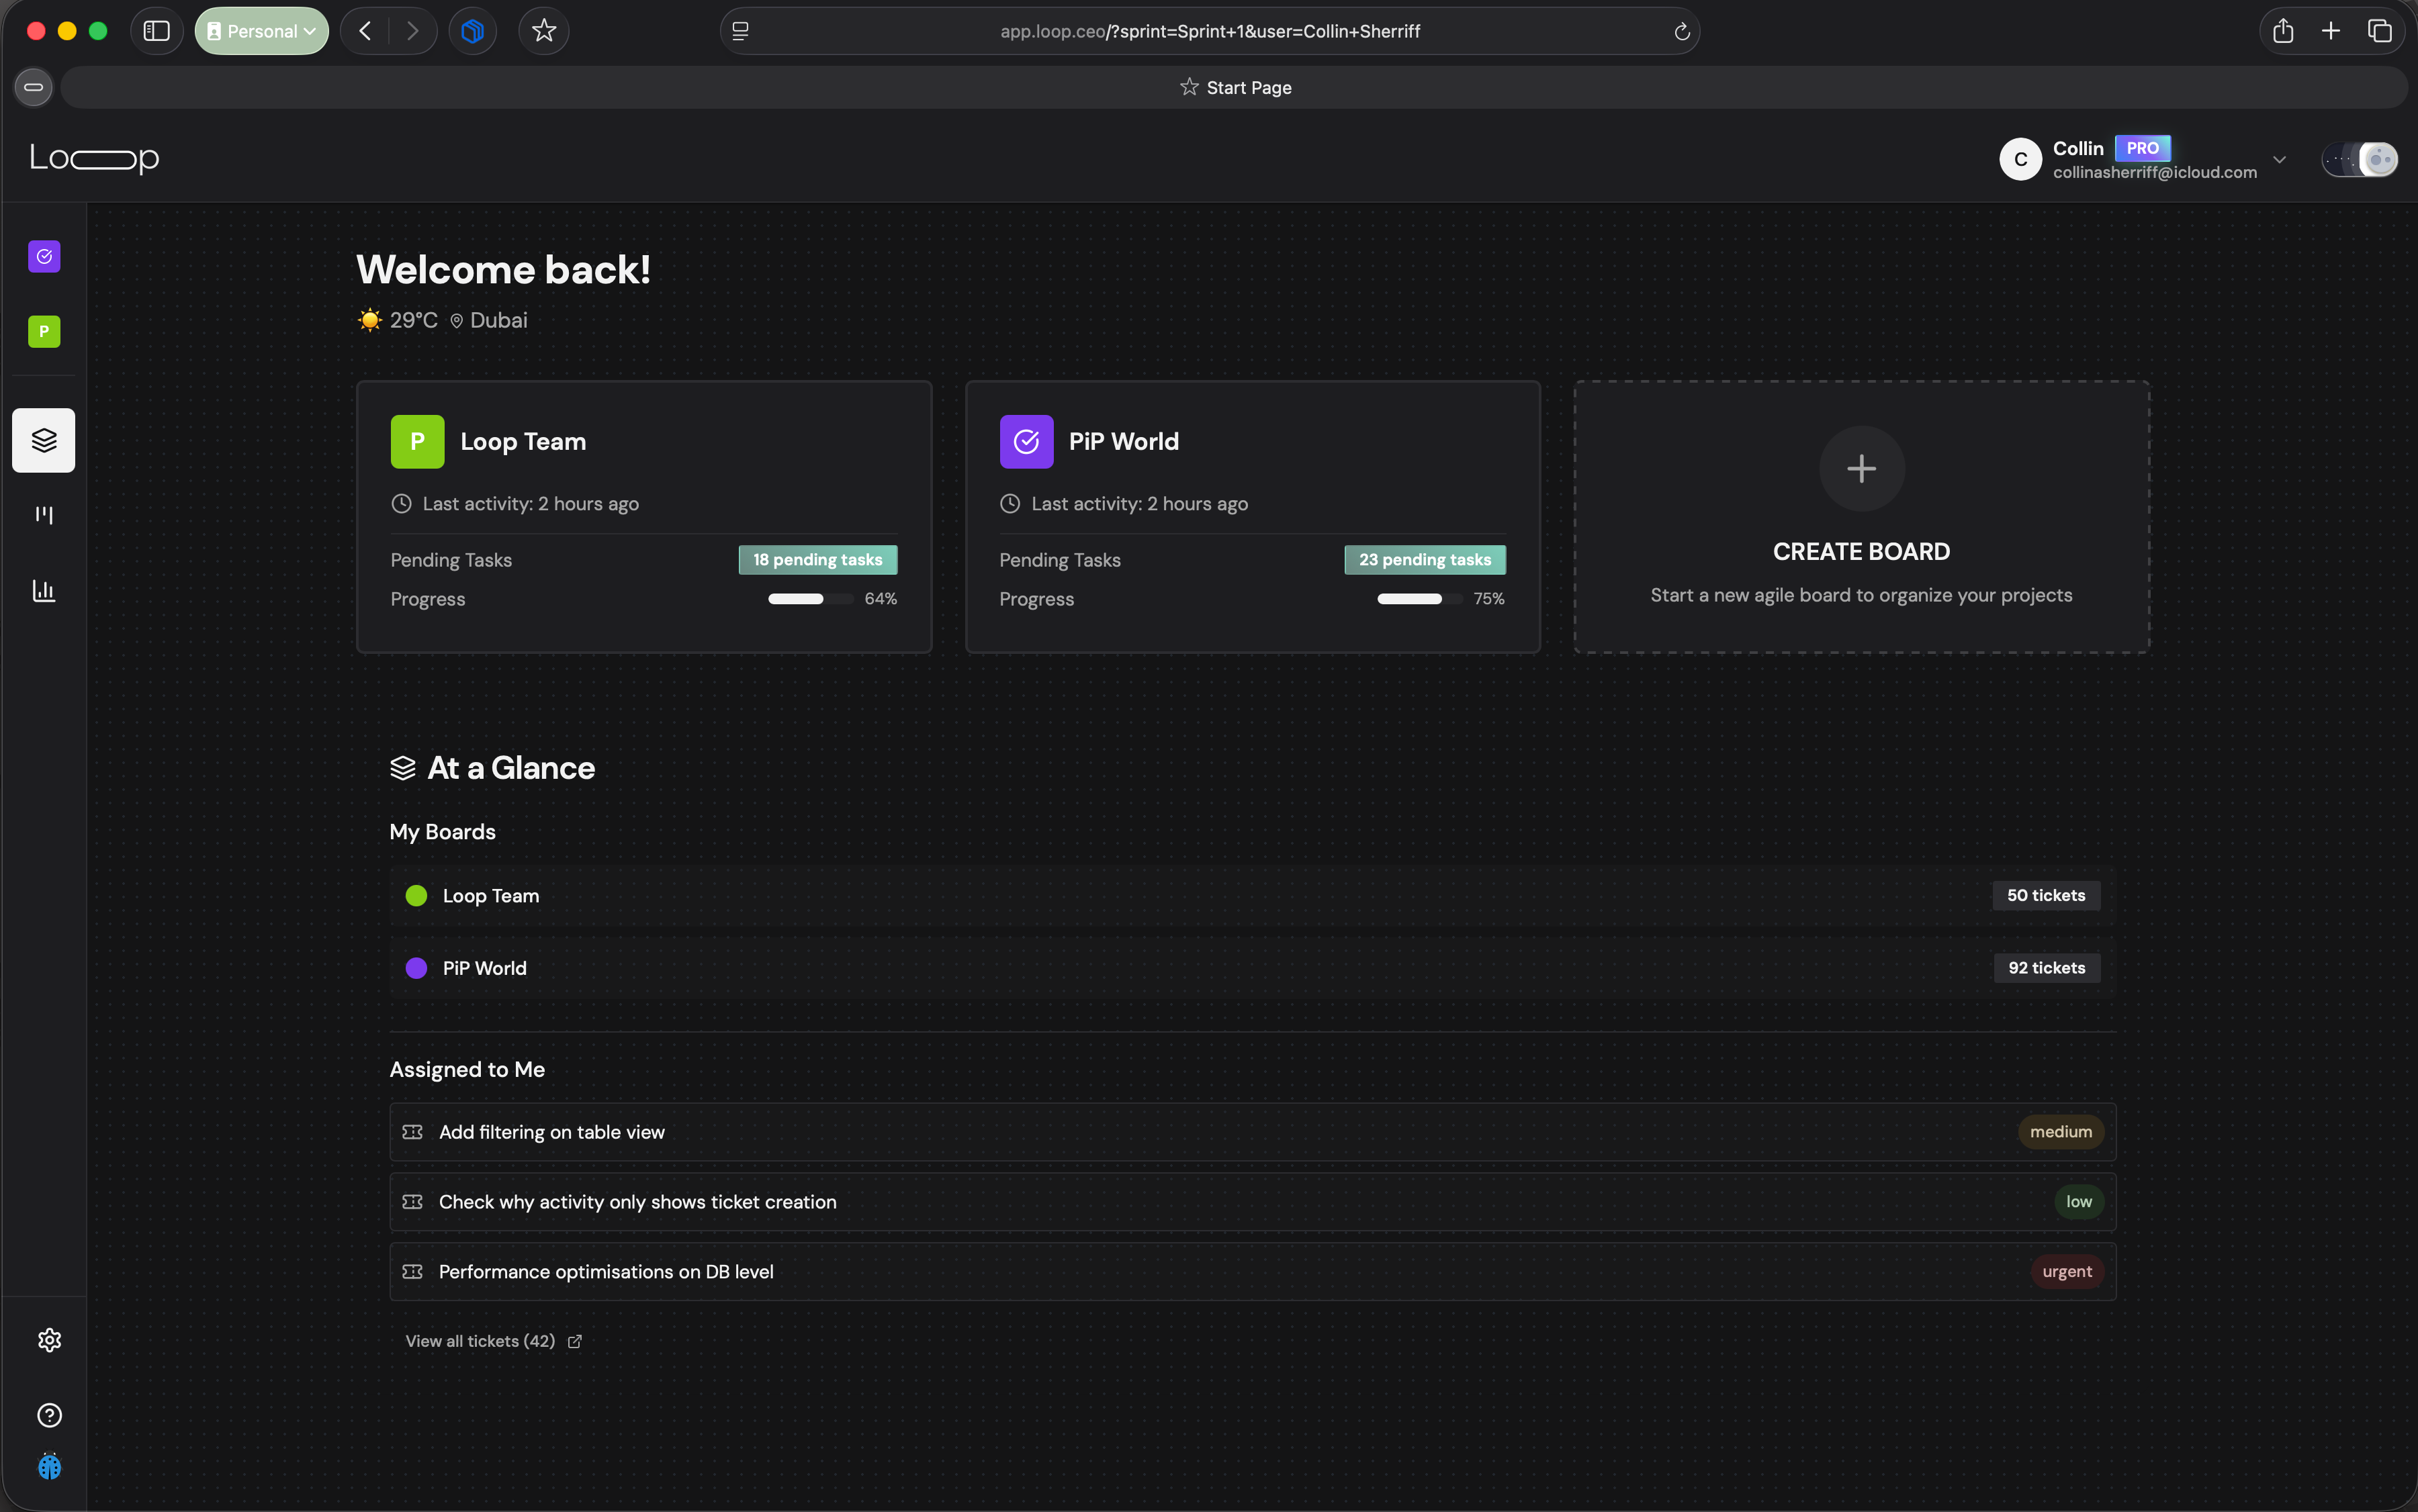This screenshot has height=1512, width=2418.
Task: Expand Collin's account menu chevron
Action: (x=2280, y=159)
